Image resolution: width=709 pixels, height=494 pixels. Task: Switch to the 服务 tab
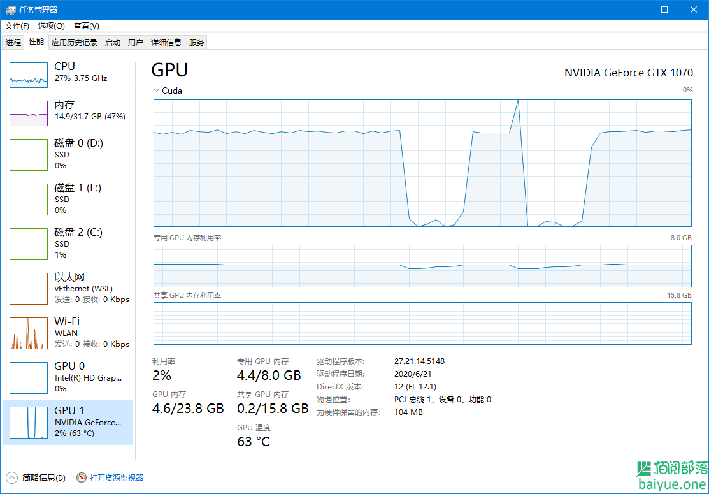coord(197,43)
